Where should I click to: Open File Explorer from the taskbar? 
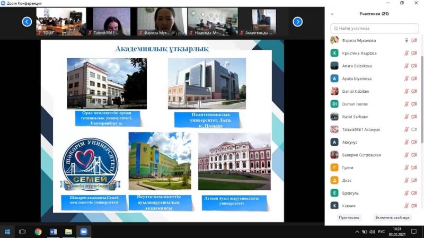68,232
